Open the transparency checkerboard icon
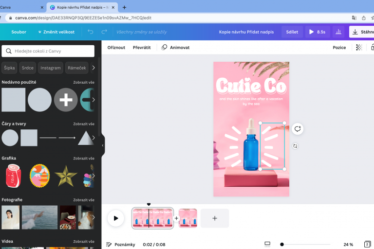 (359, 48)
